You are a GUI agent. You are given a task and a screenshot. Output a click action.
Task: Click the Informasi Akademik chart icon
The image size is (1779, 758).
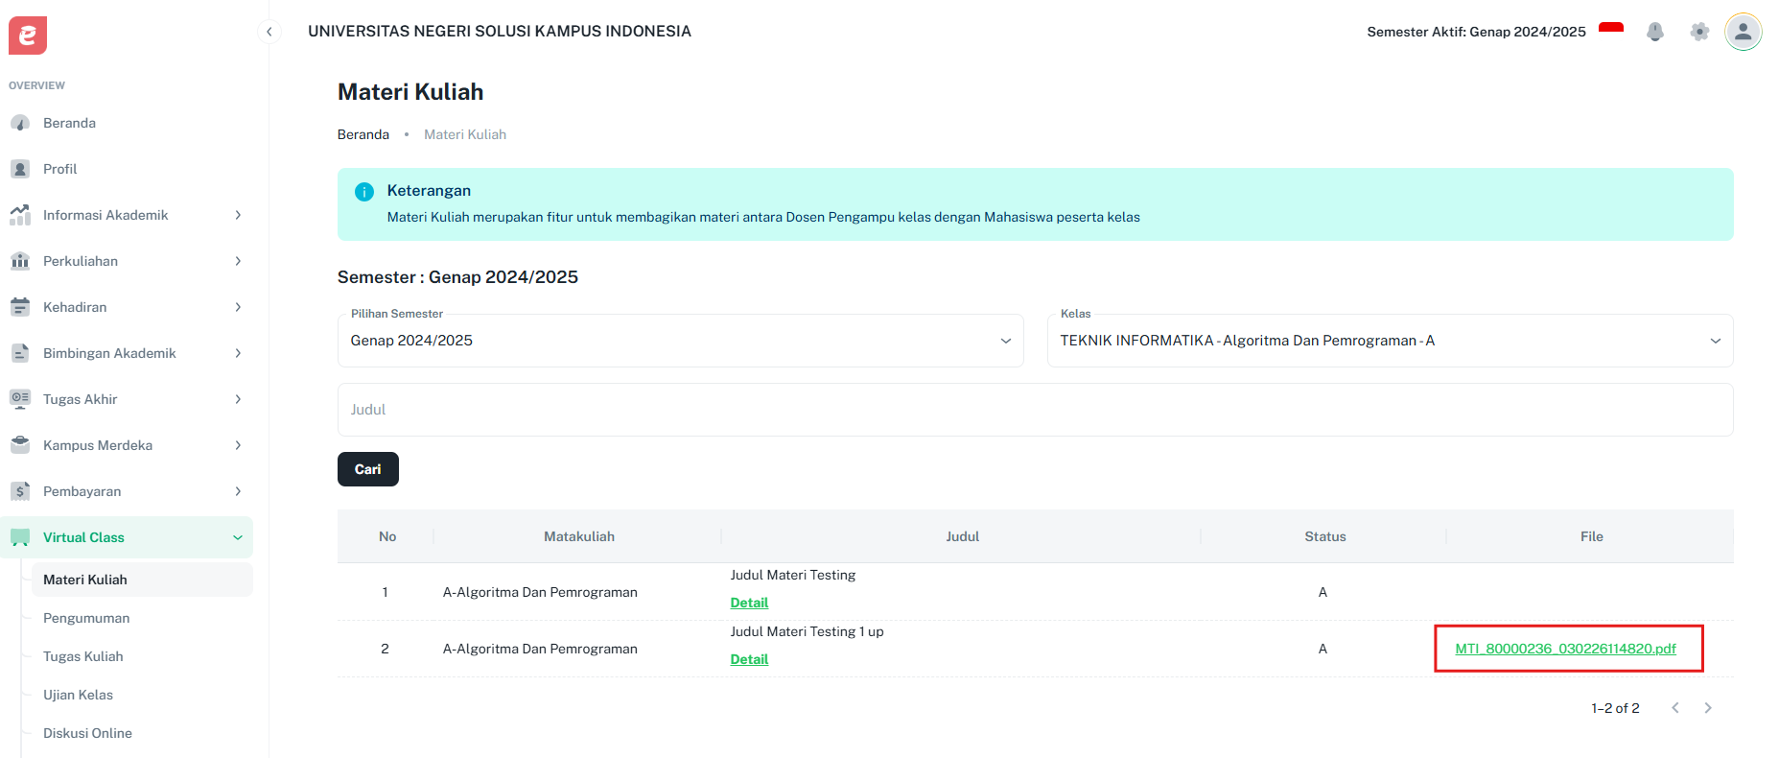pos(20,215)
